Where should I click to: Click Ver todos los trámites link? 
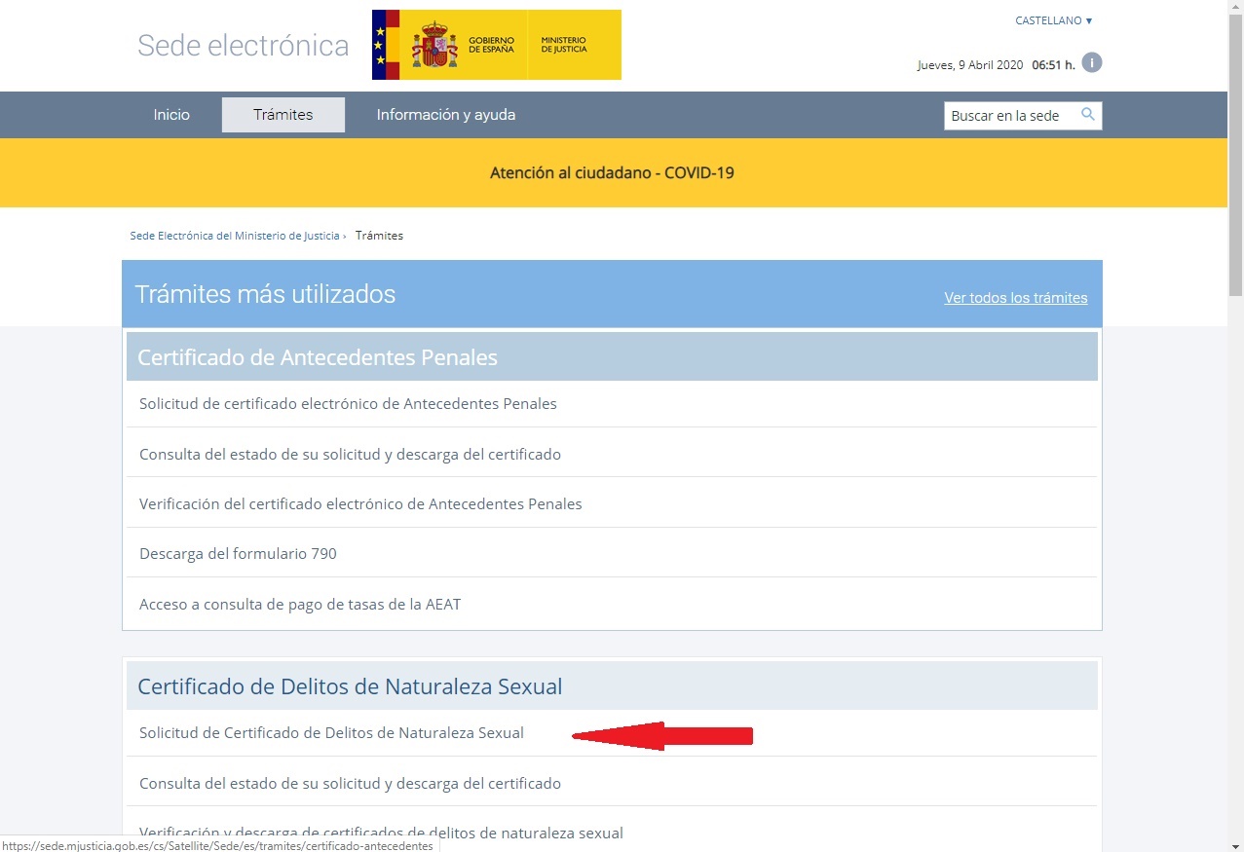[1015, 298]
